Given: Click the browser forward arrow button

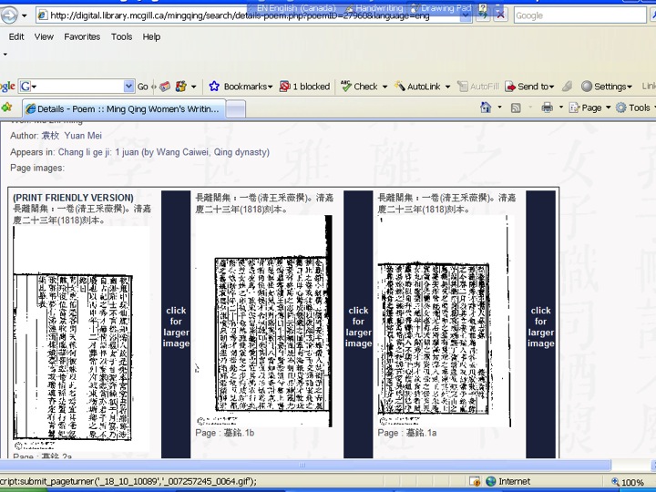Looking at the screenshot, I should point(8,15).
